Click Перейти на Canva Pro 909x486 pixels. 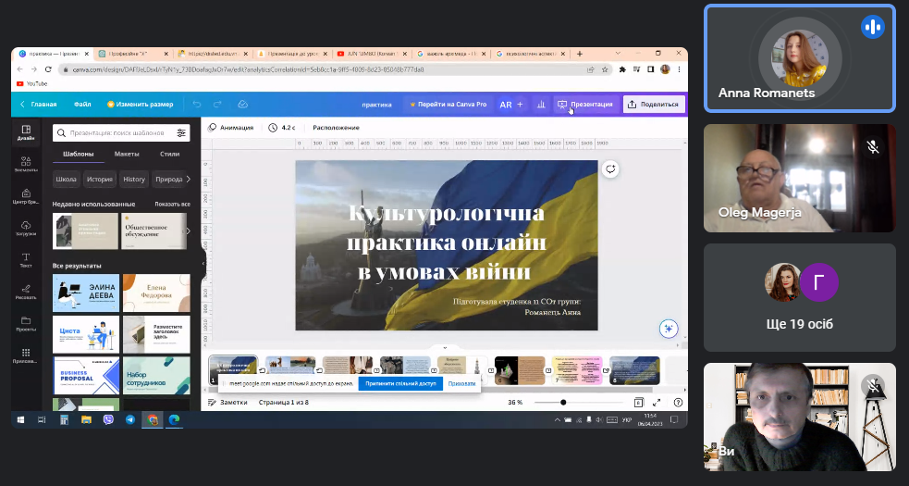pyautogui.click(x=448, y=105)
